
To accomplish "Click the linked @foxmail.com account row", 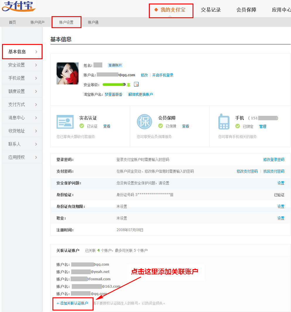I will [83, 279].
